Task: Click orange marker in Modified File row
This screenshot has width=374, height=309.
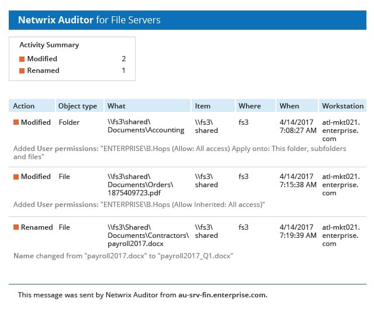Action: tap(16, 177)
